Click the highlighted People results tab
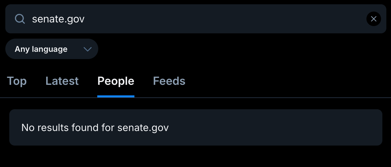The width and height of the screenshot is (391, 167). (x=116, y=81)
